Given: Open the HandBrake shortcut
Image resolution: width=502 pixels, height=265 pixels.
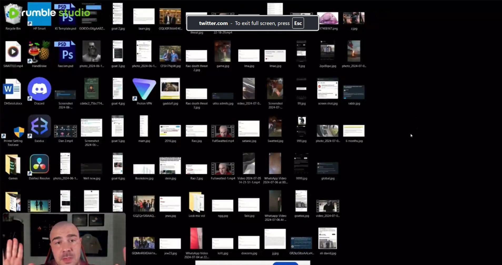Looking at the screenshot, I should coord(39,54).
